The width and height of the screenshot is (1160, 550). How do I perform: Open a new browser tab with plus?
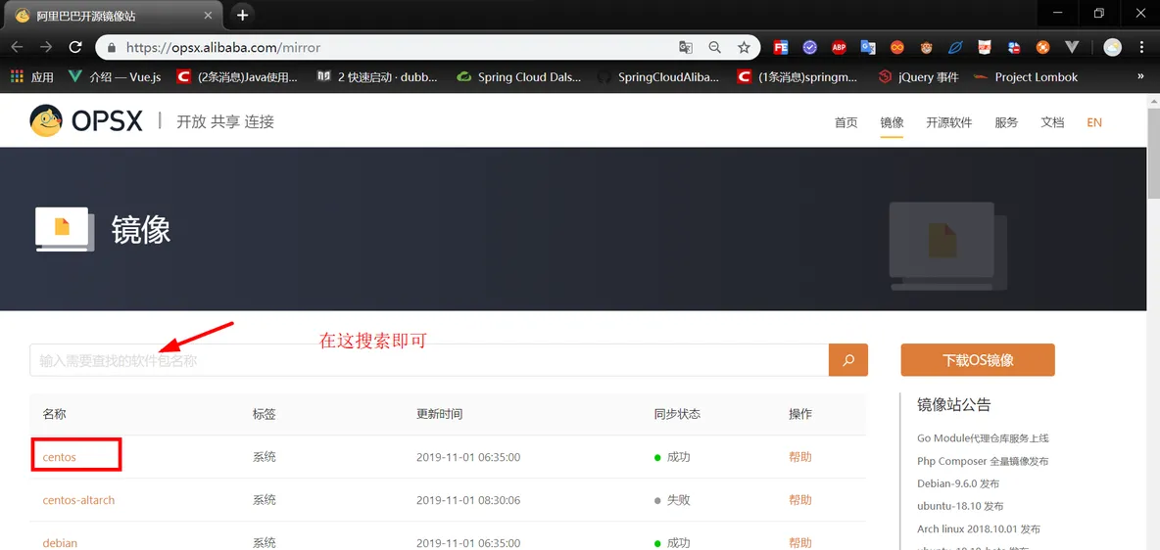242,14
